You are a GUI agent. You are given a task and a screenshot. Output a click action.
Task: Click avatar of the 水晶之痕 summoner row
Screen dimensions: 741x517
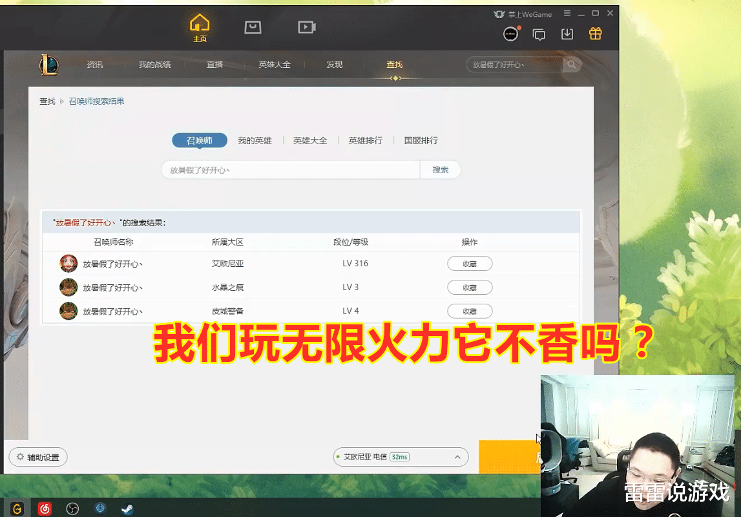tap(68, 287)
